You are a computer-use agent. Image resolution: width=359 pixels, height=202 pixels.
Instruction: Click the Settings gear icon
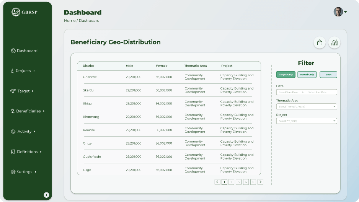point(13,172)
